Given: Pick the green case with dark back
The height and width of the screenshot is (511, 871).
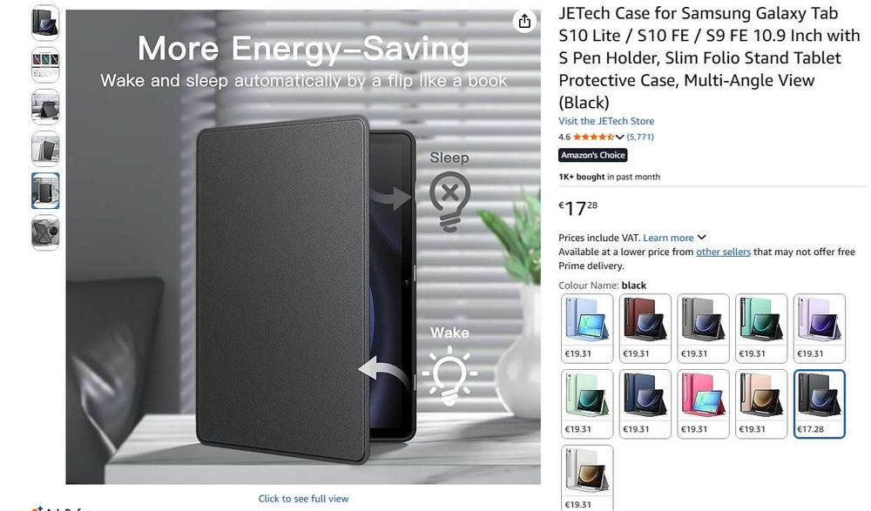Looking at the screenshot, I should pos(761,328).
